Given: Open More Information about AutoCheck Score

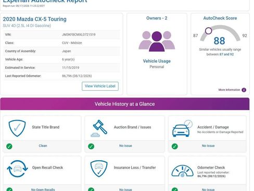Looking at the screenshot, I should click(x=229, y=90).
